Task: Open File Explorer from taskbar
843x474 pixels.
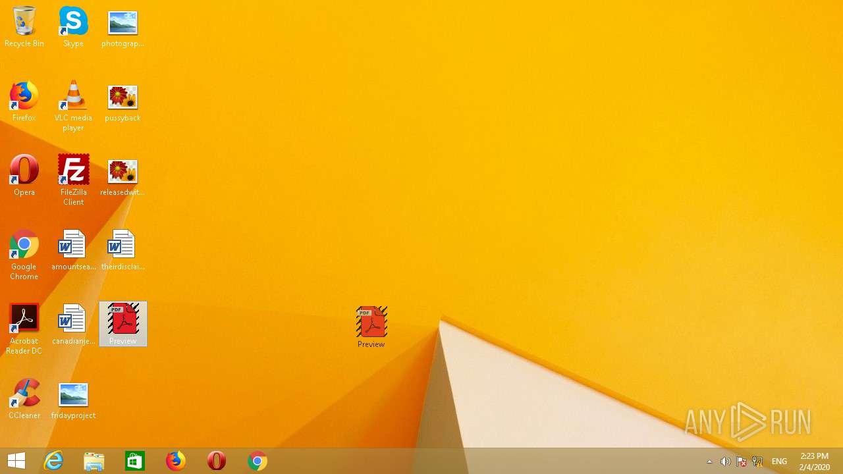Action: pos(94,461)
